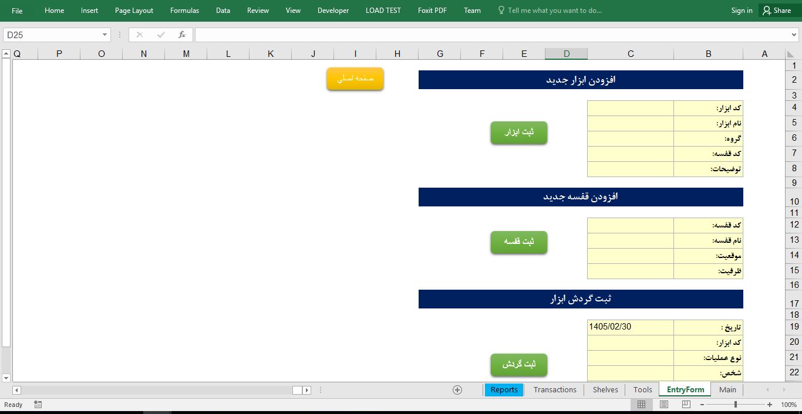Click the 100% zoom level text

(x=788, y=405)
